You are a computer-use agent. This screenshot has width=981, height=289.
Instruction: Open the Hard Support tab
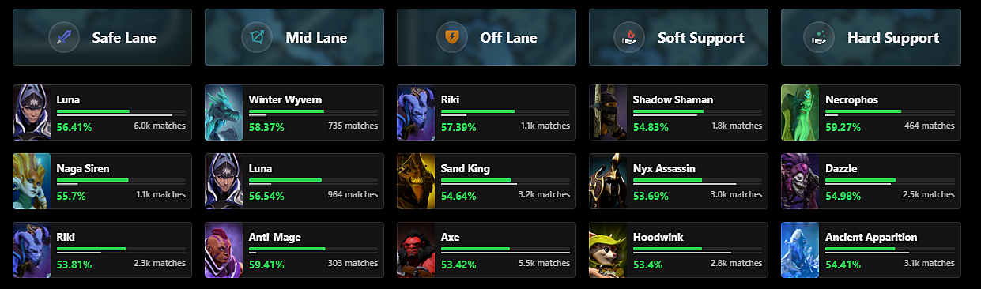[x=870, y=37]
